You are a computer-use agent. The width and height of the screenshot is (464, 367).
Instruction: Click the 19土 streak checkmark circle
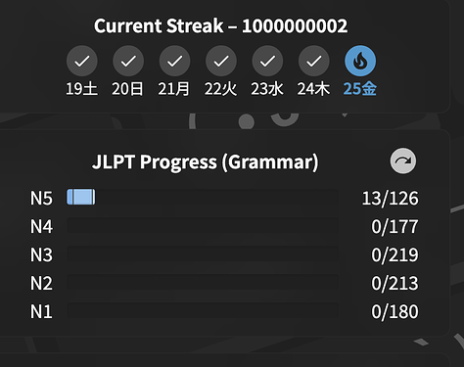[82, 61]
